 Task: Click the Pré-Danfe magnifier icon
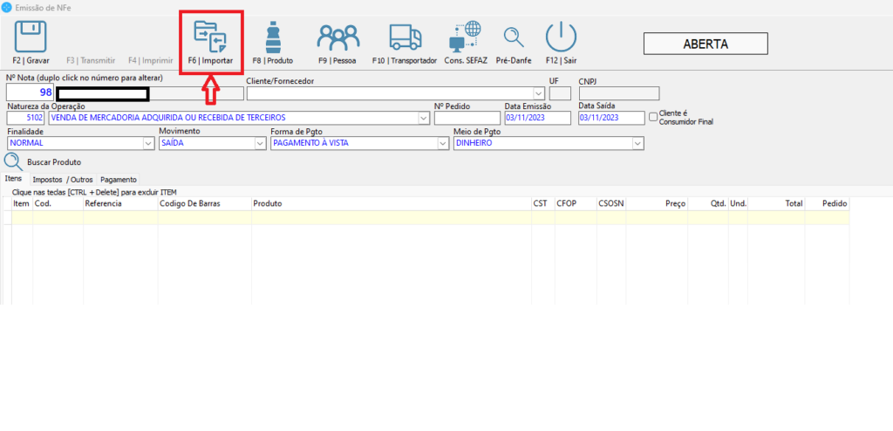[x=514, y=38]
